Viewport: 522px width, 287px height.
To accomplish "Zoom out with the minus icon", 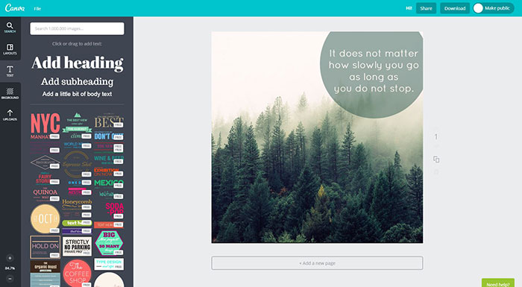I will 10,279.
